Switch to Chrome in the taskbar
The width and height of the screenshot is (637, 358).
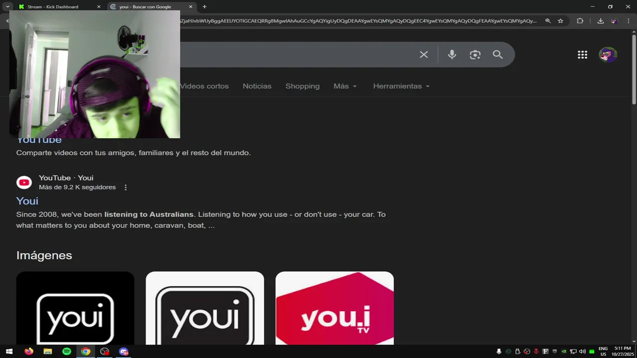86,352
